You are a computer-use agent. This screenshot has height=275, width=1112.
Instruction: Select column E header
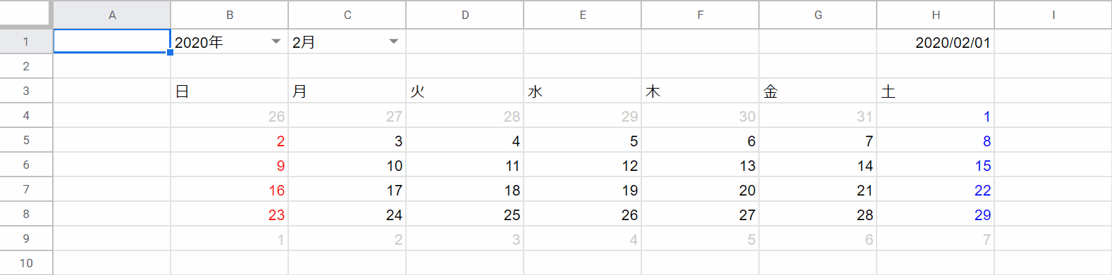582,15
